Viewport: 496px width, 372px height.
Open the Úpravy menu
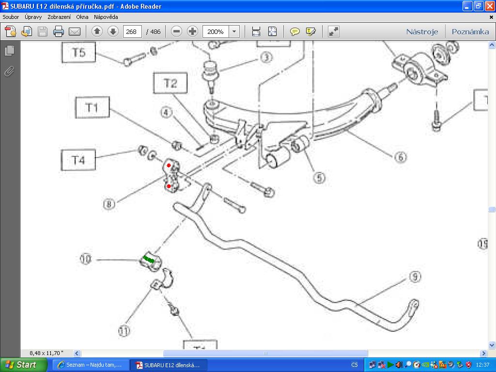(x=33, y=17)
